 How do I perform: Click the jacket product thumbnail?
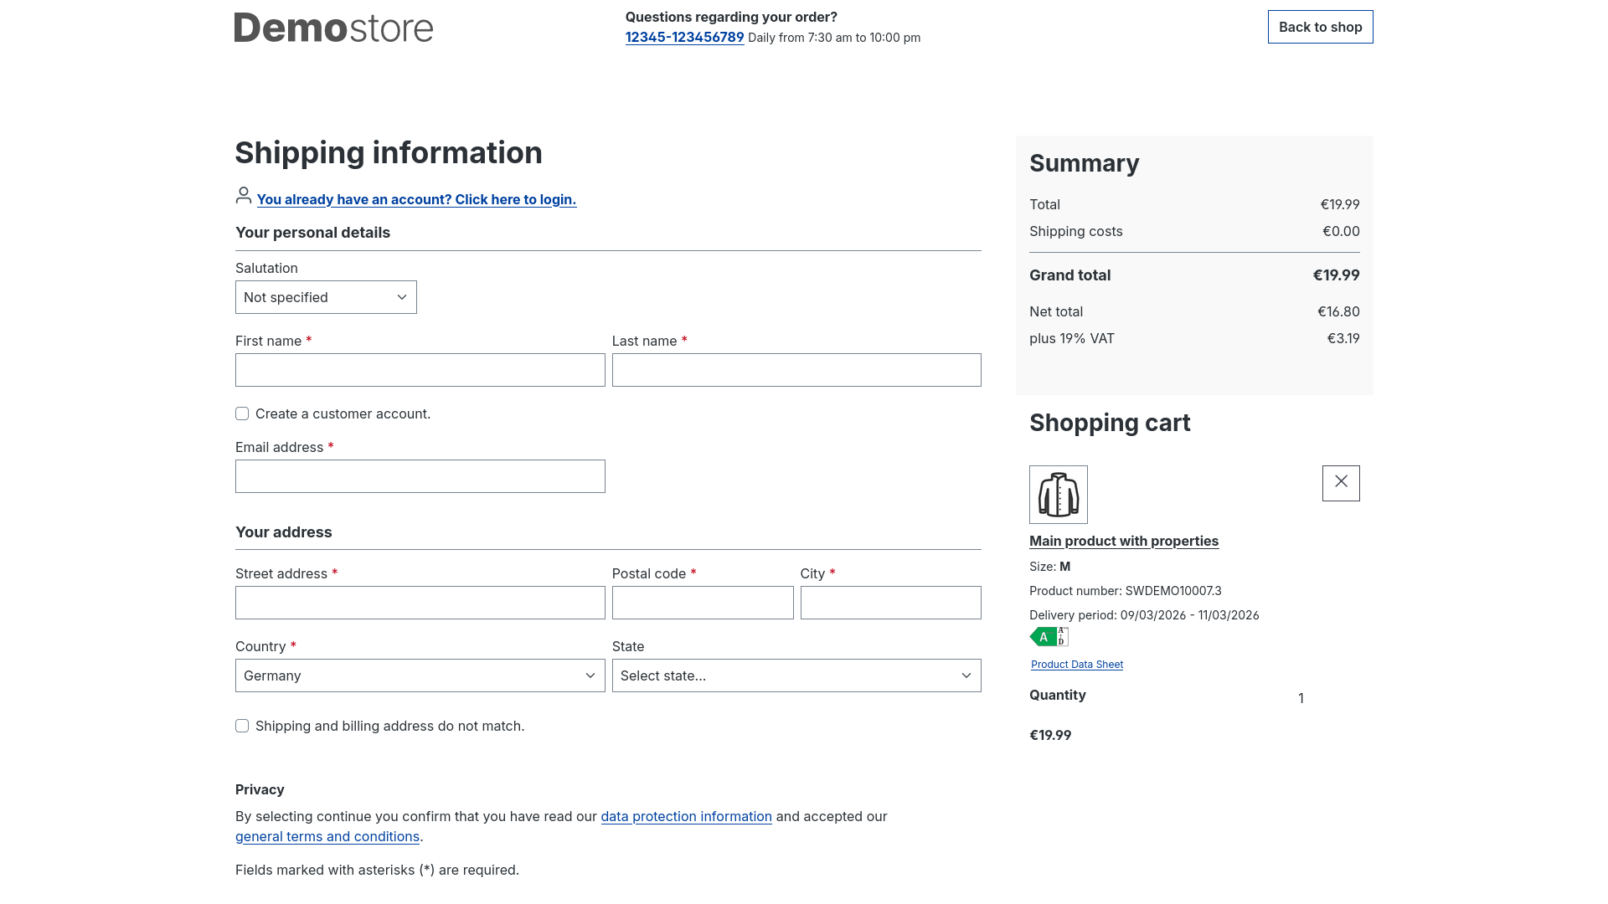point(1058,495)
